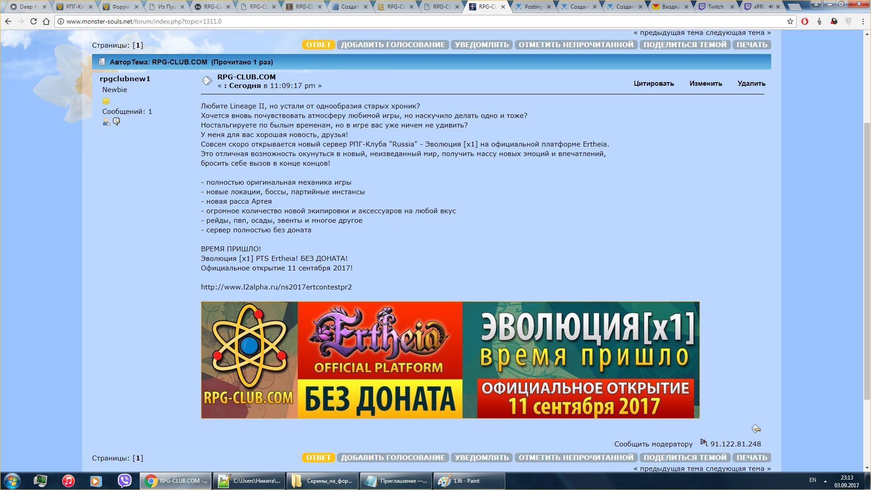This screenshot has height=490, width=871.
Task: Go back to previous browser page
Action: [x=8, y=21]
